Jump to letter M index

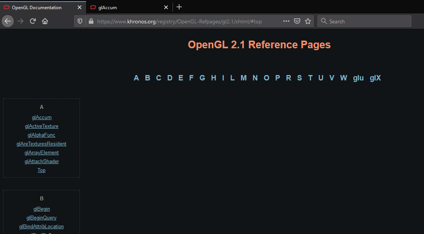pyautogui.click(x=244, y=78)
